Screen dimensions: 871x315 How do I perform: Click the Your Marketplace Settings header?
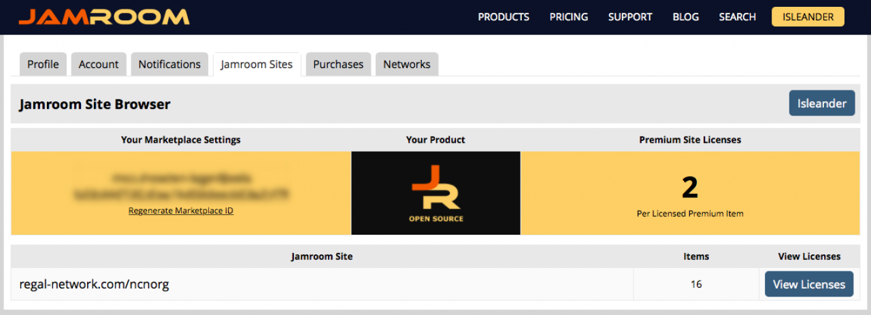pyautogui.click(x=181, y=139)
